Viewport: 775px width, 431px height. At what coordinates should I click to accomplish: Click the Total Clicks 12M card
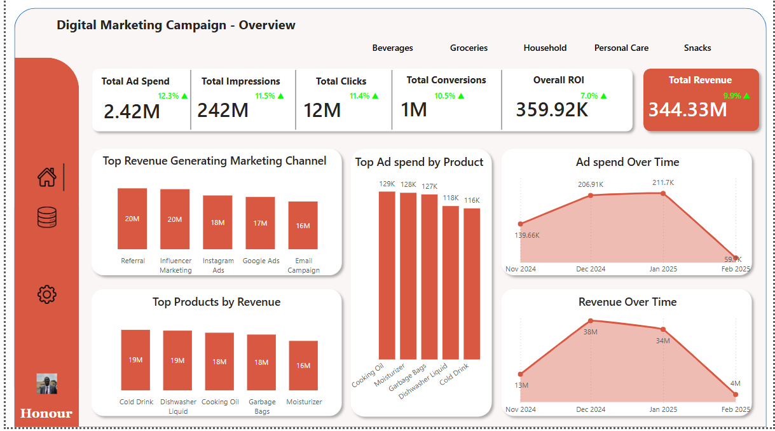pyautogui.click(x=343, y=100)
